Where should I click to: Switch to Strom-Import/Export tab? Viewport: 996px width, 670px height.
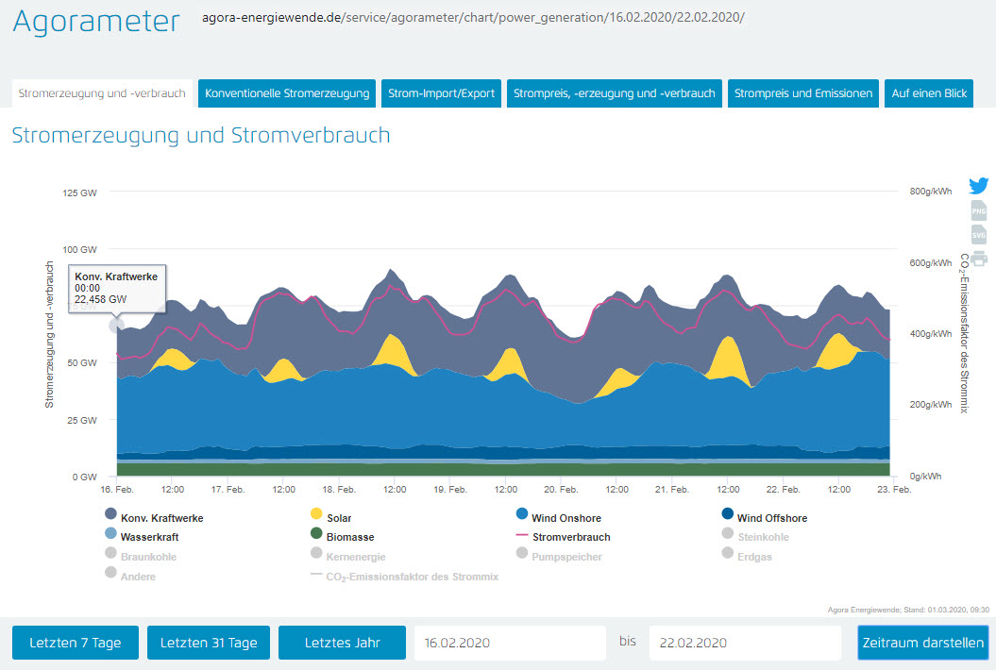point(441,93)
